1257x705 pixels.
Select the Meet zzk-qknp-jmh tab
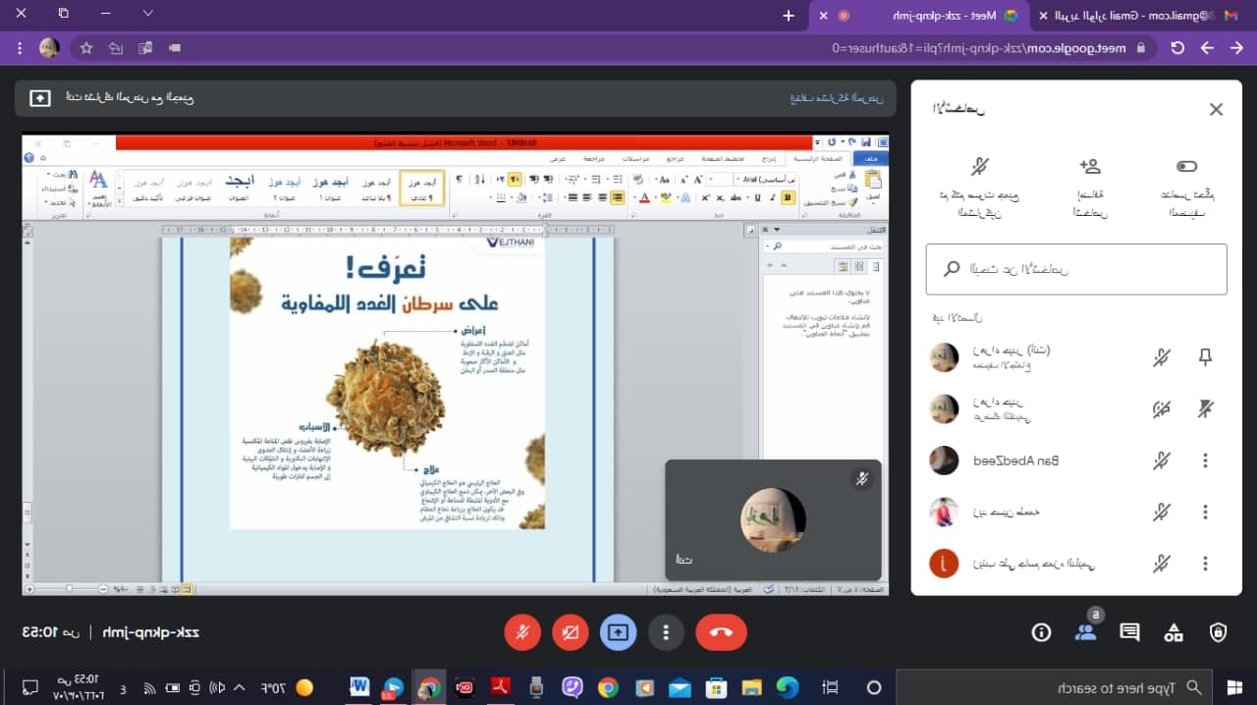943,16
